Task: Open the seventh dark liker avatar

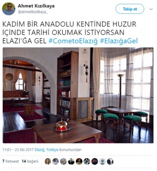Action: (95, 161)
